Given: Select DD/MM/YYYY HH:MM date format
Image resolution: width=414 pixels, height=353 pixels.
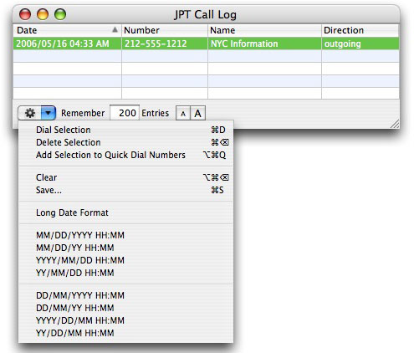Looking at the screenshot, I should [125, 295].
